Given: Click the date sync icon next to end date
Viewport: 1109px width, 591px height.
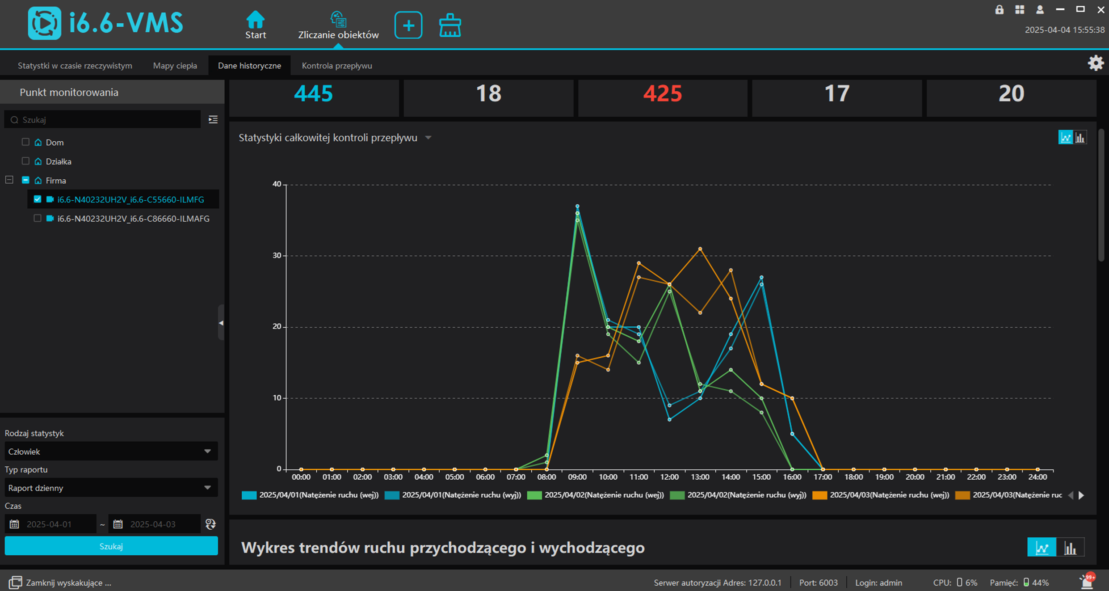Looking at the screenshot, I should pos(210,524).
